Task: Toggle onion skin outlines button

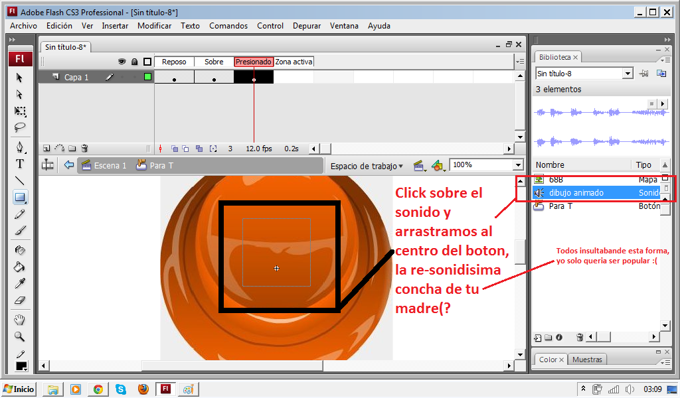Action: point(186,149)
